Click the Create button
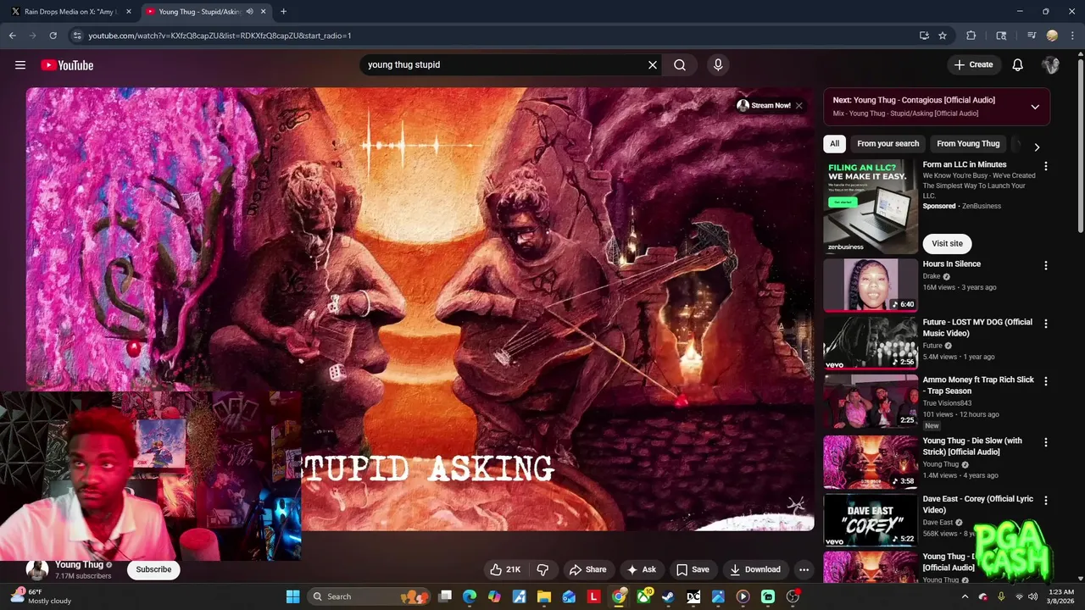Image resolution: width=1085 pixels, height=610 pixels. (973, 65)
